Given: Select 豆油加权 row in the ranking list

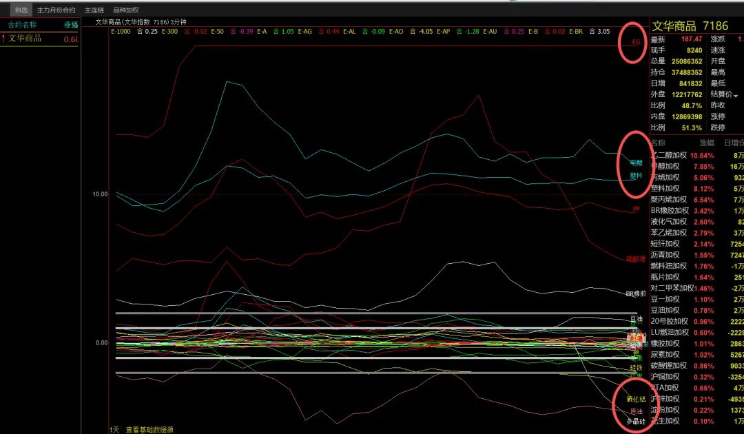Looking at the screenshot, I should (697, 310).
